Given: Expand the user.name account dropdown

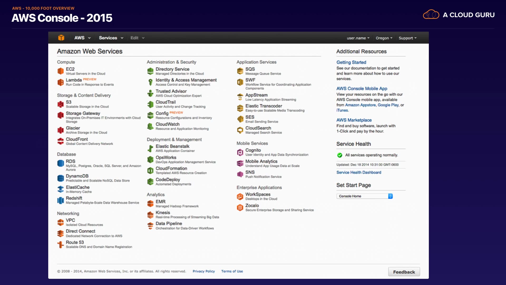Looking at the screenshot, I should coord(358,38).
